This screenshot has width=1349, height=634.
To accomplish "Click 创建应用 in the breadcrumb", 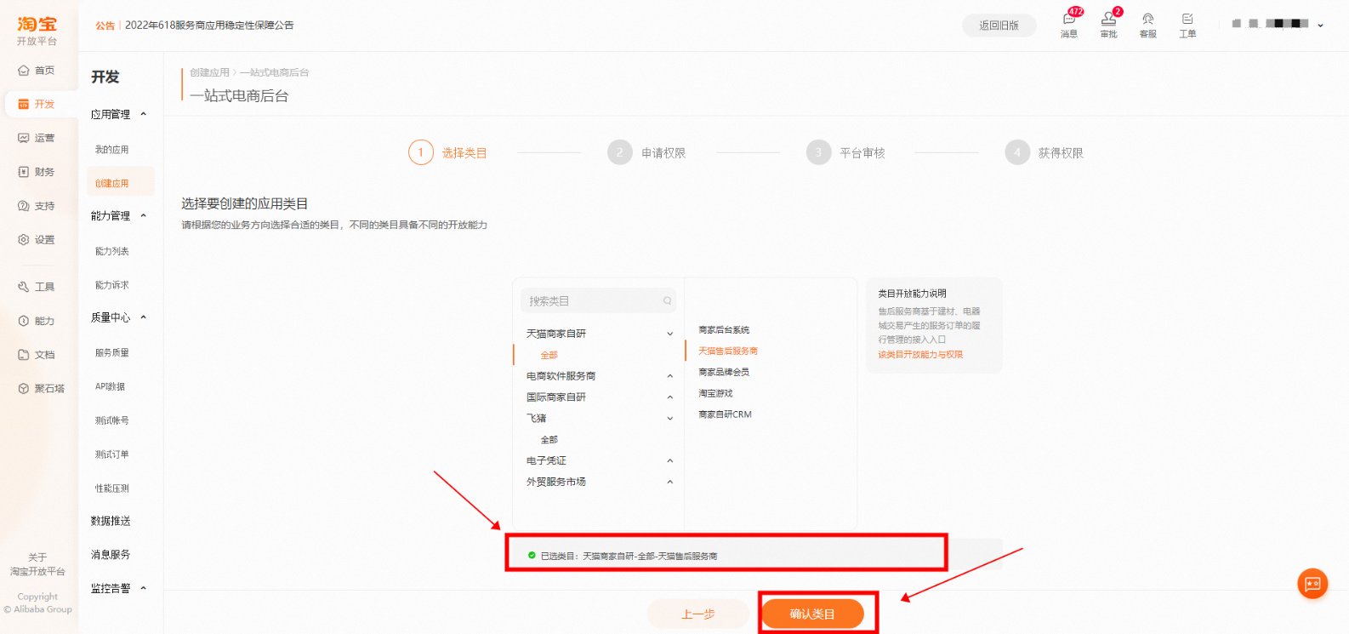I will point(209,73).
